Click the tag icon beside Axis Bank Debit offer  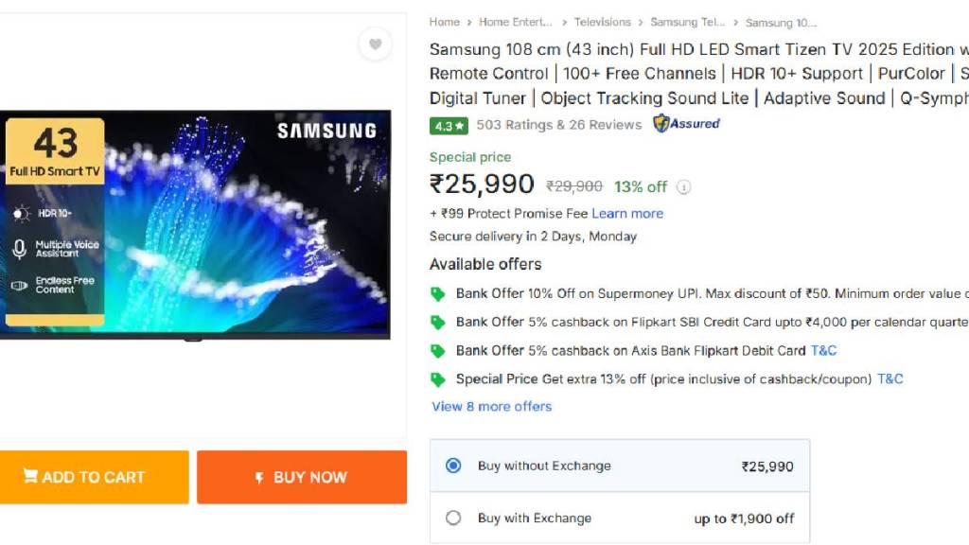pyautogui.click(x=437, y=350)
